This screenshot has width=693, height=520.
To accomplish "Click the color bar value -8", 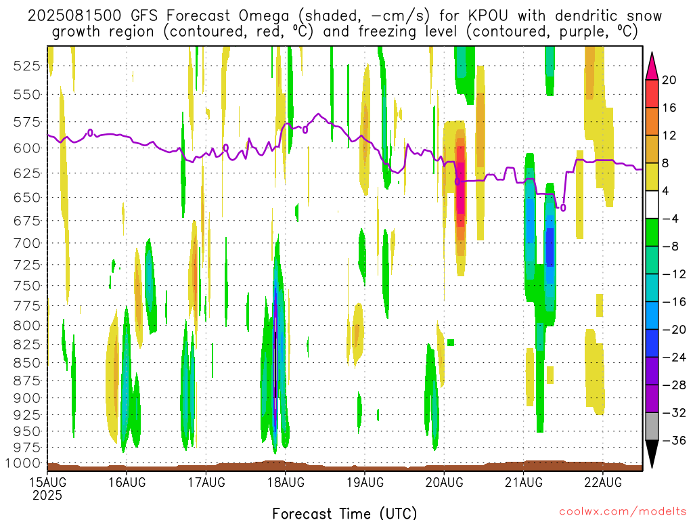I will 671,246.
